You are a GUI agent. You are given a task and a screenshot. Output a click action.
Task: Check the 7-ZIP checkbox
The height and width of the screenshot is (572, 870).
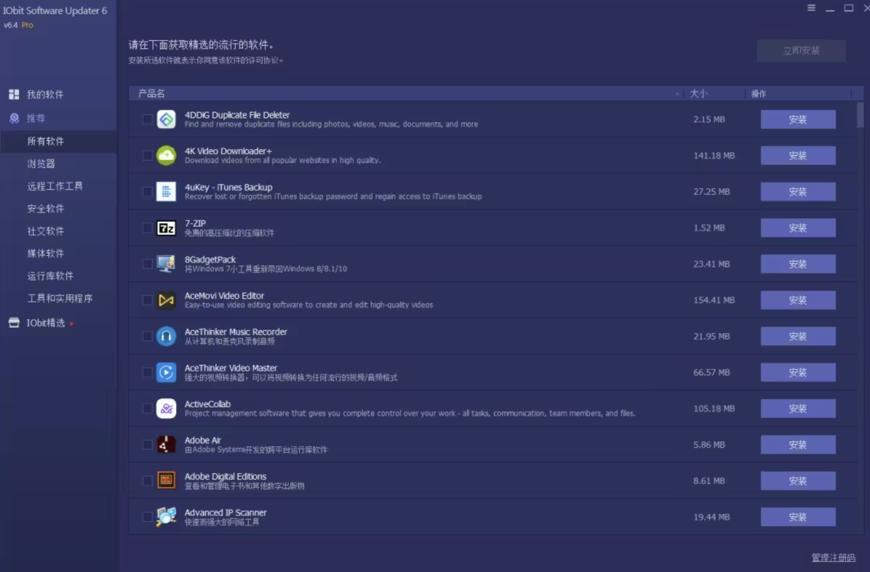(x=147, y=228)
